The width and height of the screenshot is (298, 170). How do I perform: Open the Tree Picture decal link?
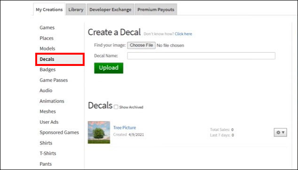coord(125,128)
